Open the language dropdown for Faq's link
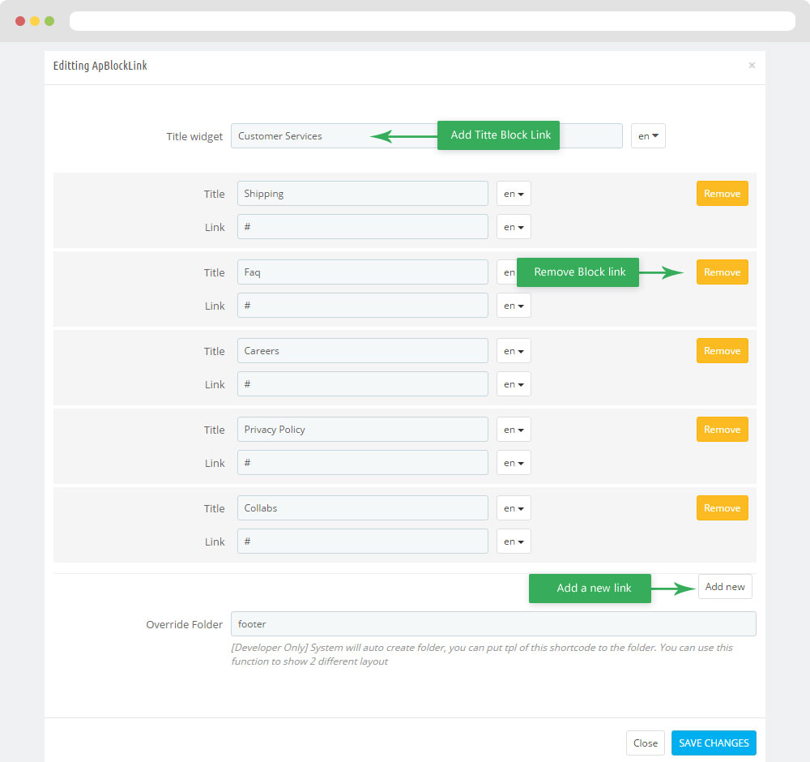This screenshot has width=810, height=762. click(514, 305)
